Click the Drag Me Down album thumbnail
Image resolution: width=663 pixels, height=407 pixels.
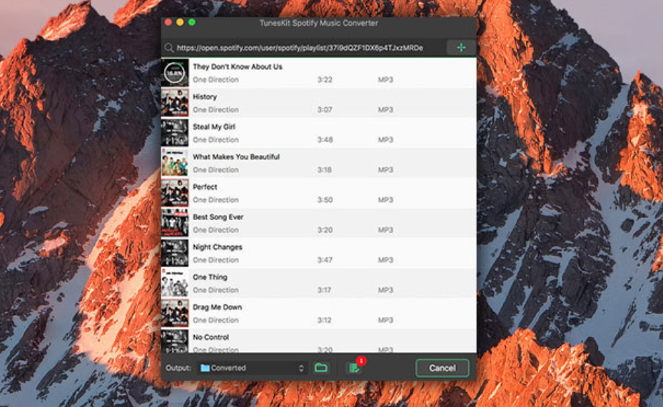click(x=175, y=313)
